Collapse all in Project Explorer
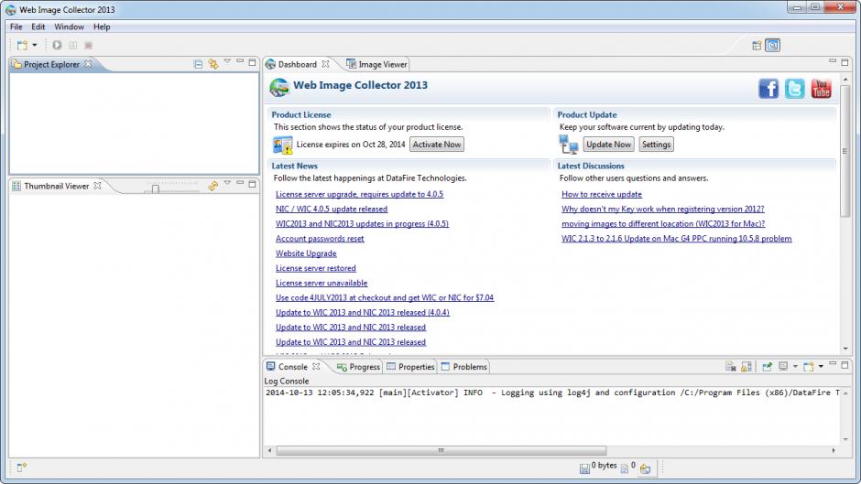 tap(198, 64)
